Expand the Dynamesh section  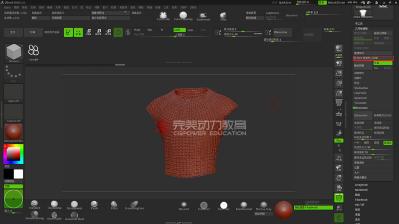[x=360, y=98]
